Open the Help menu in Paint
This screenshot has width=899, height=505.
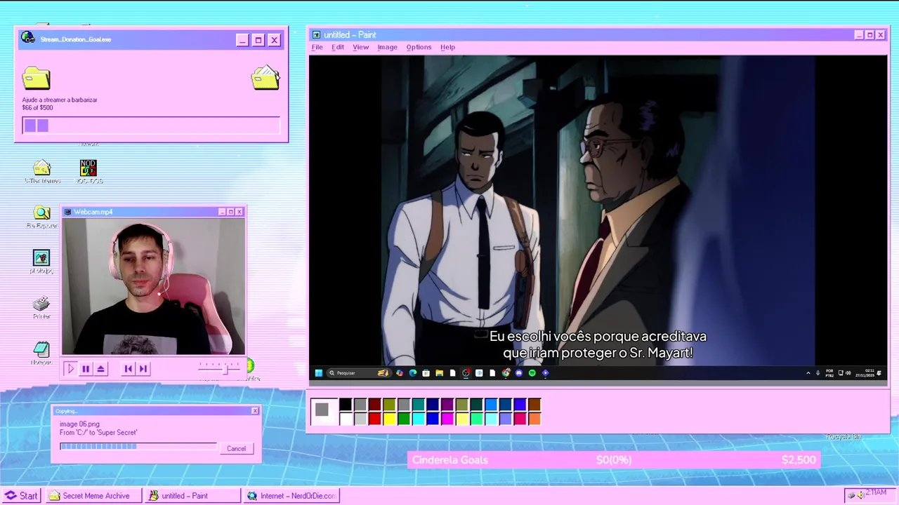(x=448, y=47)
